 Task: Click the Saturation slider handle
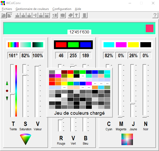[25, 74]
